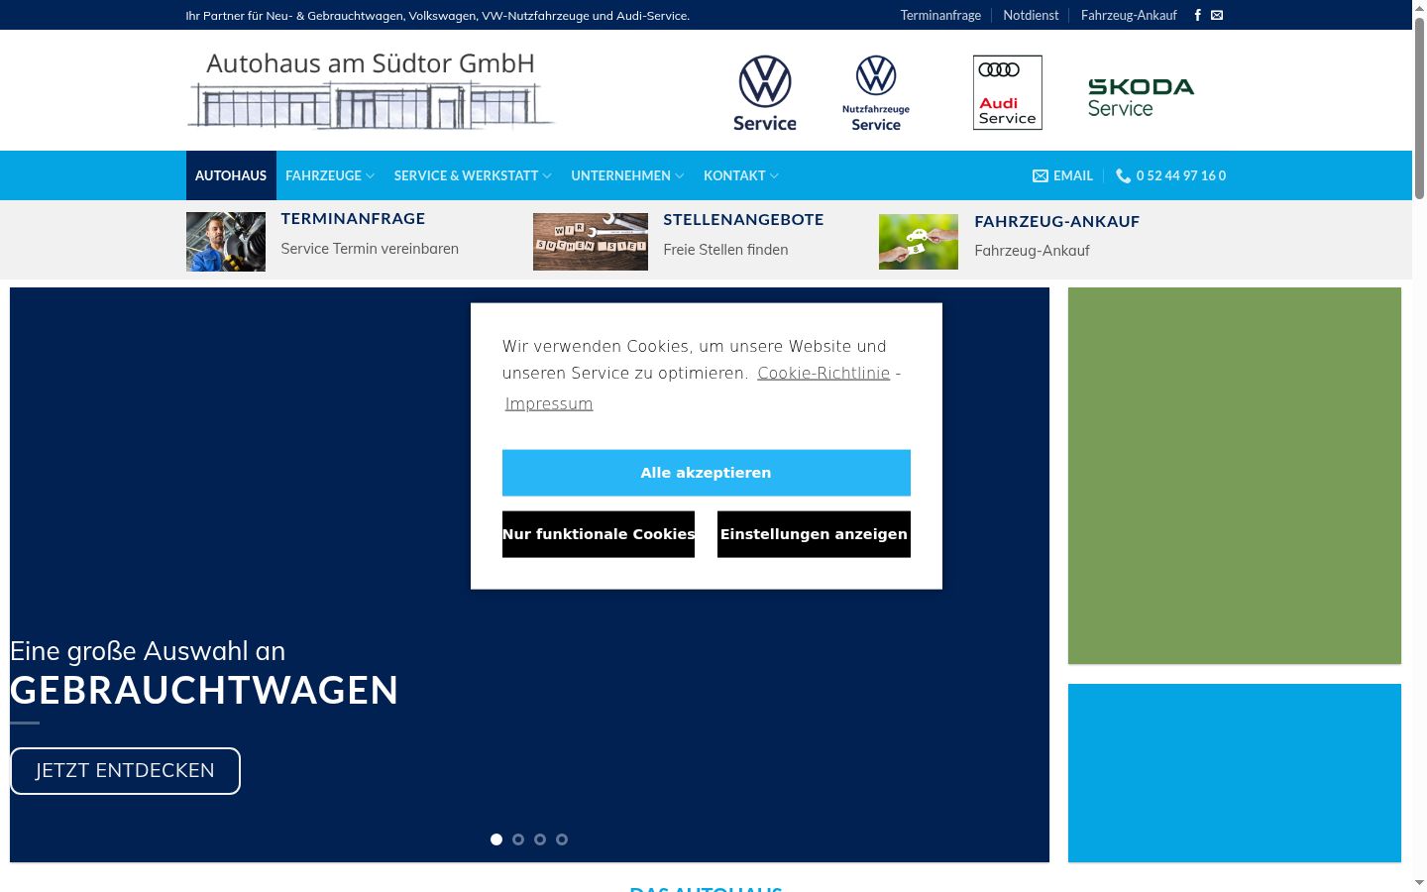Image resolution: width=1427 pixels, height=892 pixels.
Task: Click the envelope icon beside EMAIL
Action: click(x=1041, y=175)
